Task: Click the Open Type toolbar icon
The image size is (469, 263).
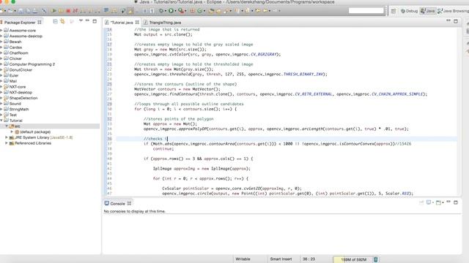Action: [212, 11]
